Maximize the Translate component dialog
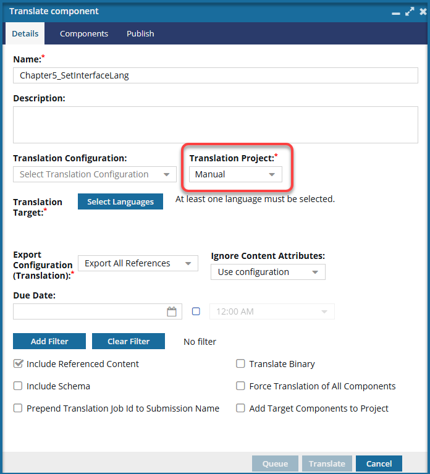The image size is (430, 474). click(409, 12)
